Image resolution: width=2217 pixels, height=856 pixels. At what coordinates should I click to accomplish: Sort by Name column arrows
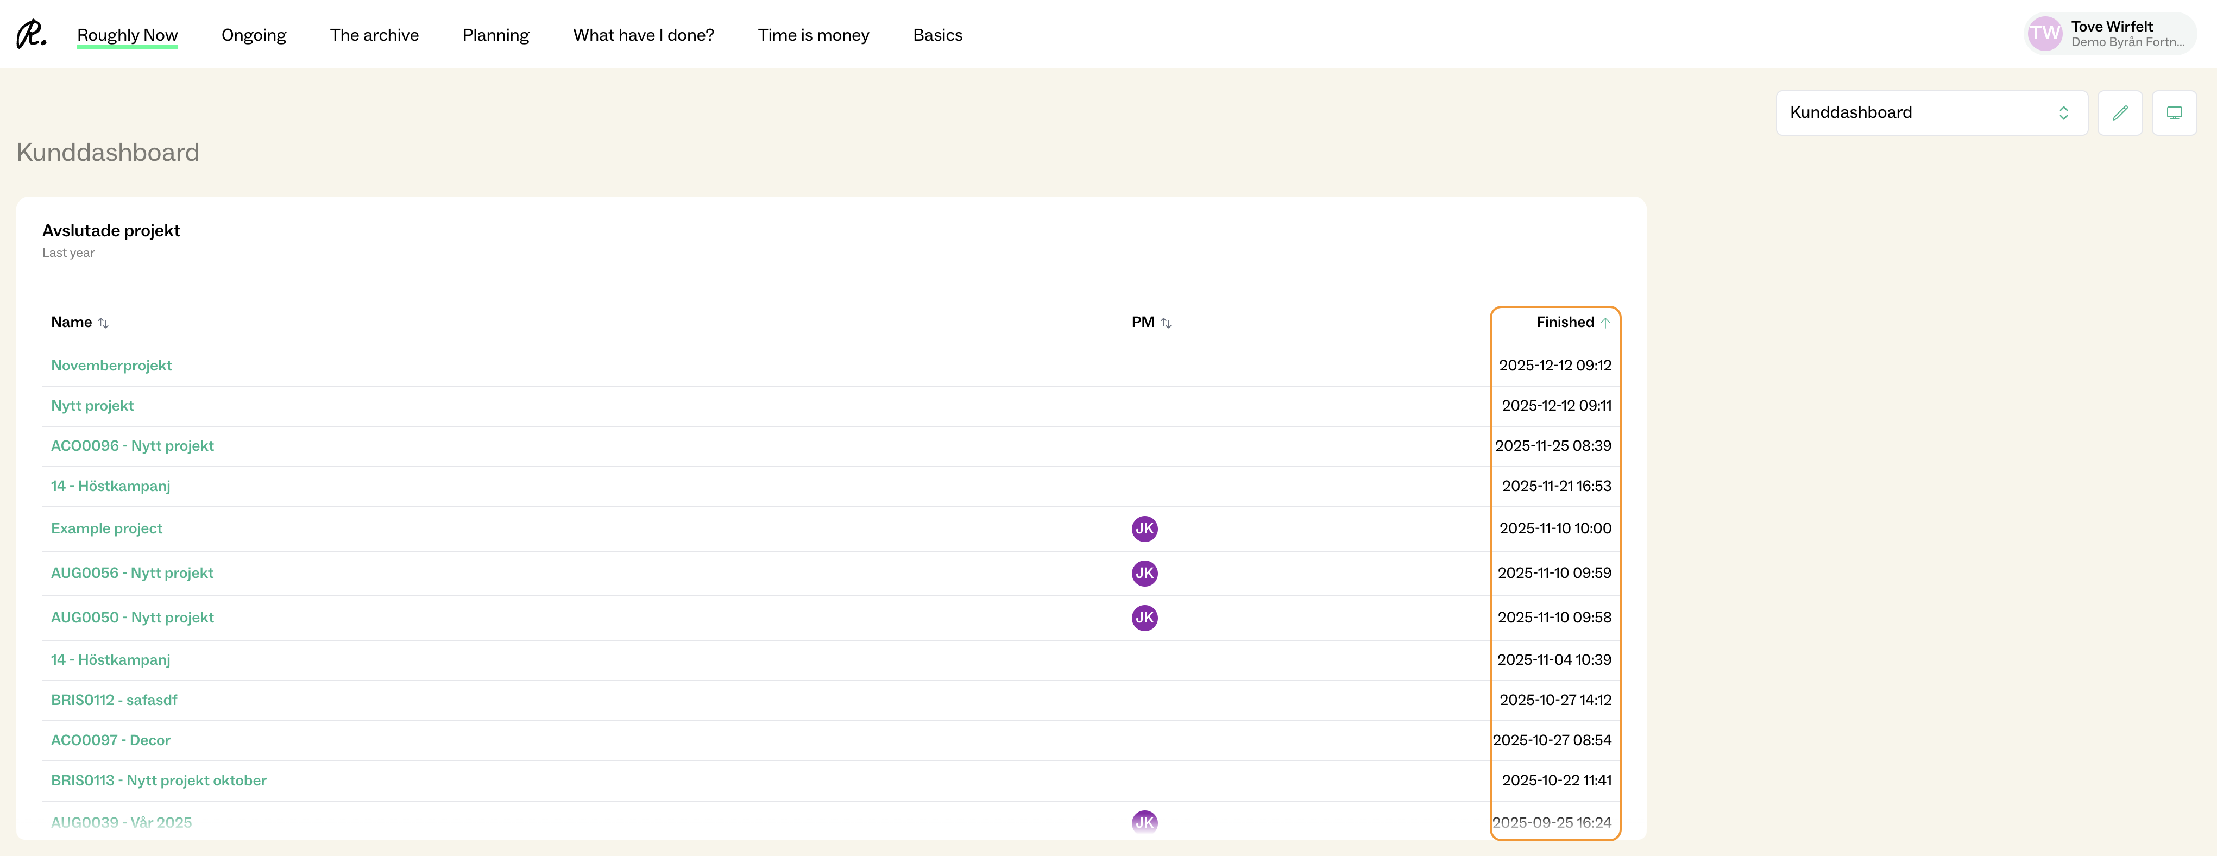click(x=103, y=324)
